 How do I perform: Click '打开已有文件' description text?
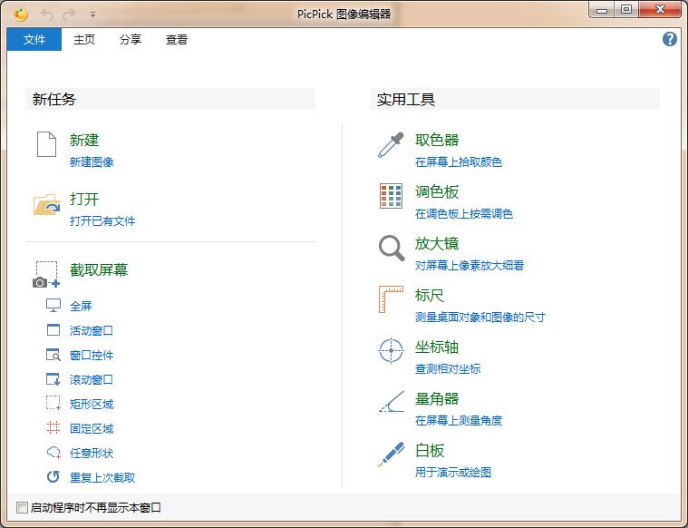pos(102,221)
